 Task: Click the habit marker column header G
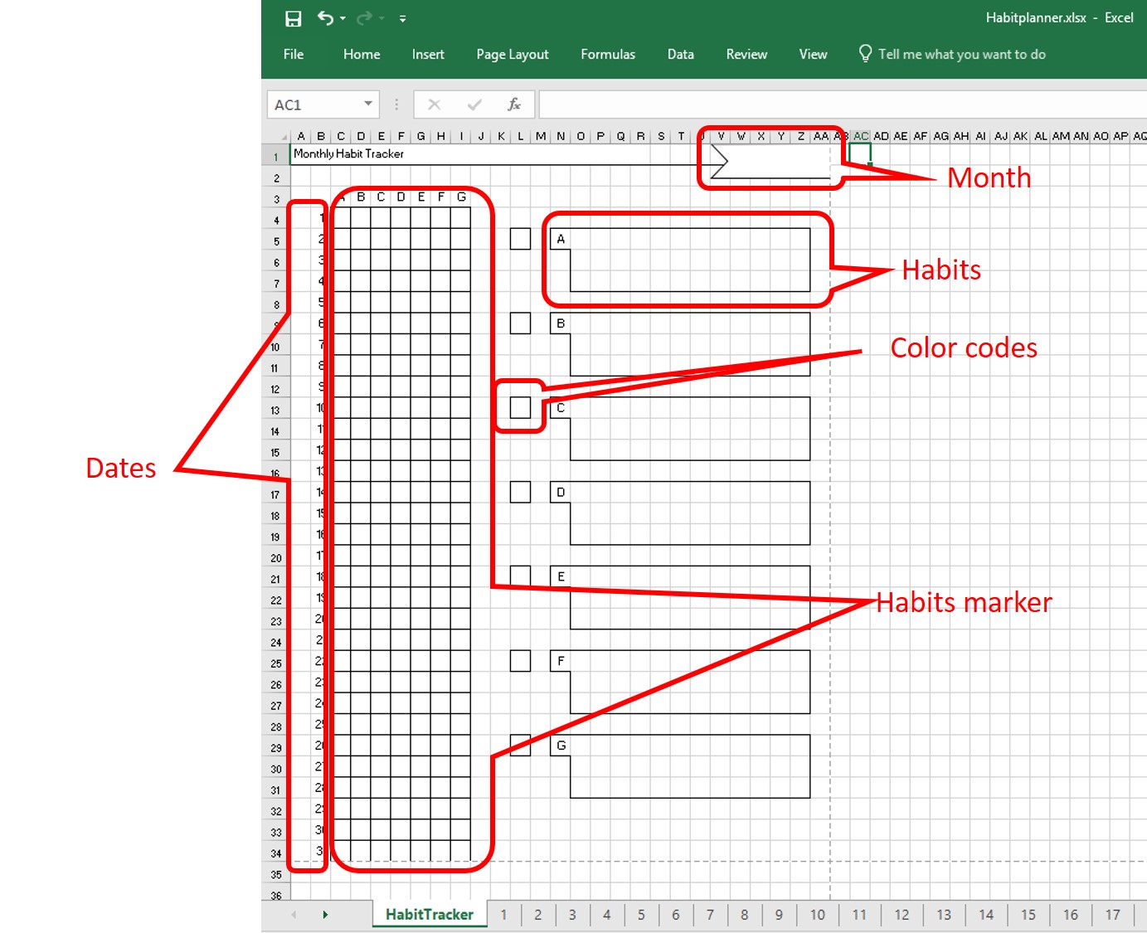click(461, 197)
